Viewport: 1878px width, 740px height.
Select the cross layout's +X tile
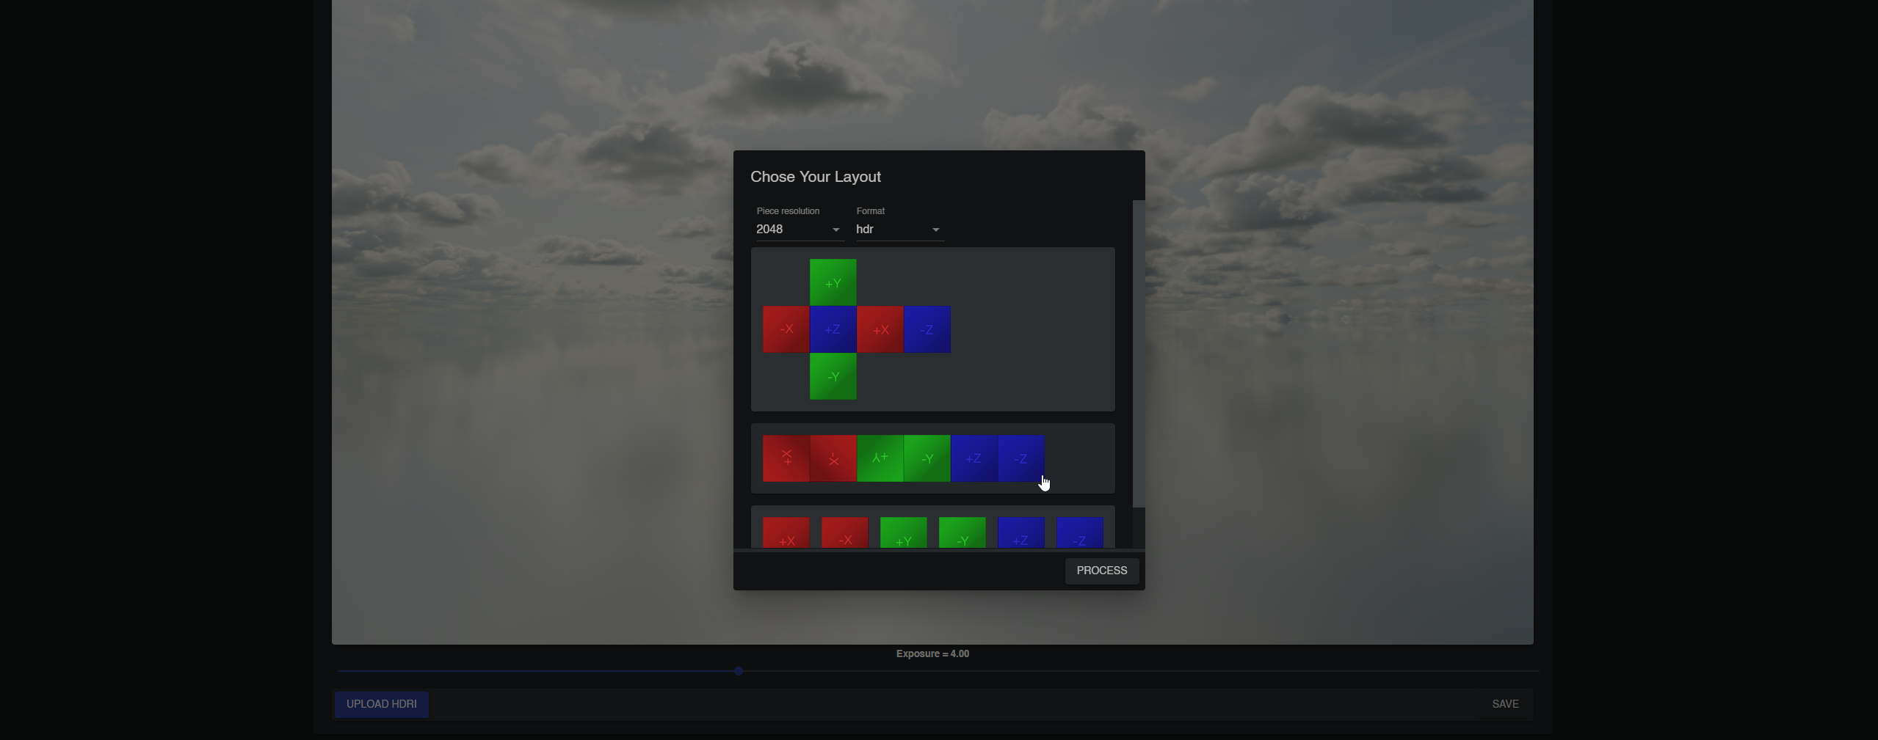pos(880,329)
